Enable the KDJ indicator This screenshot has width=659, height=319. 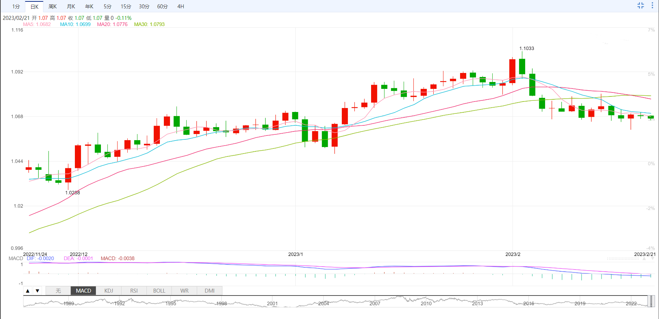click(x=109, y=291)
